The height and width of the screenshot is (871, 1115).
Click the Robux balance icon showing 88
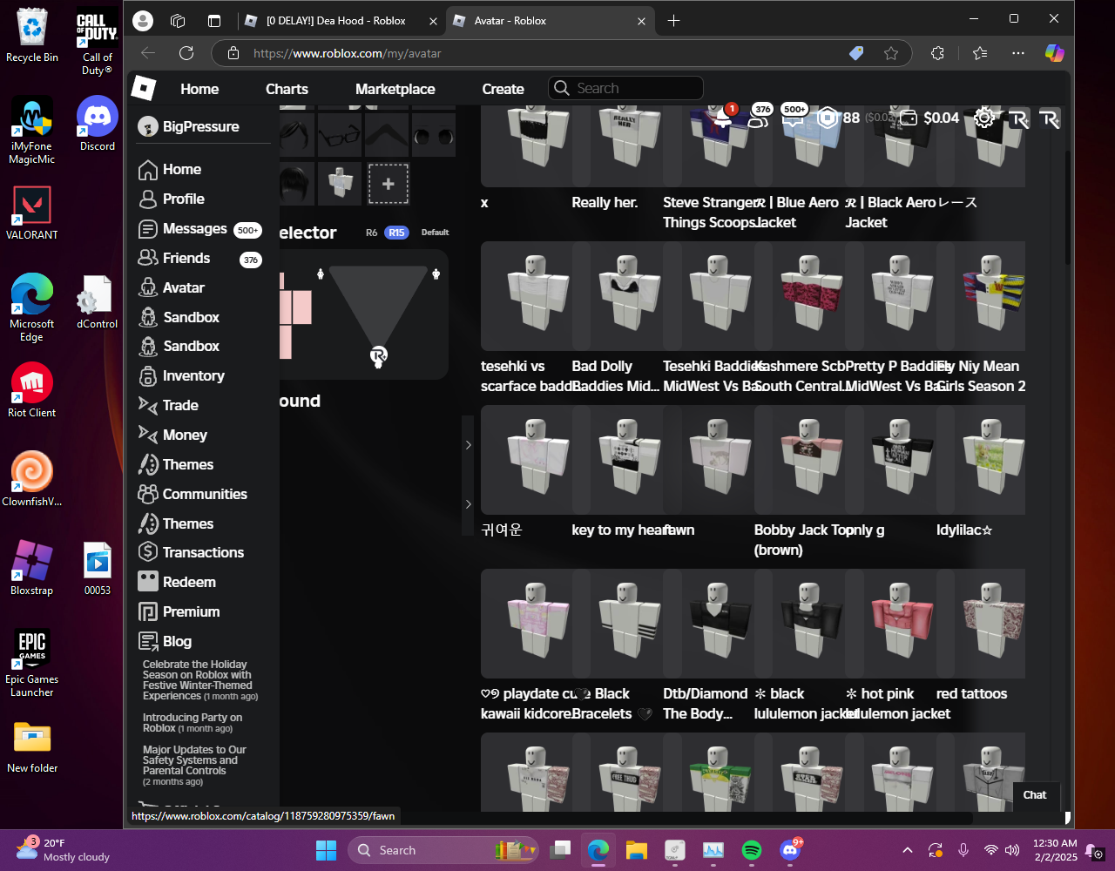click(x=827, y=118)
